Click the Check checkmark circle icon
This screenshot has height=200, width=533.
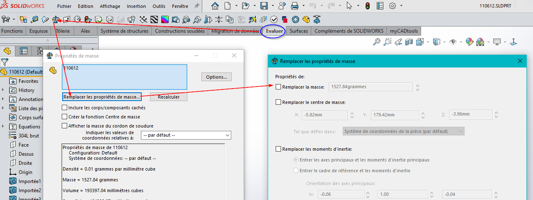point(274,19)
